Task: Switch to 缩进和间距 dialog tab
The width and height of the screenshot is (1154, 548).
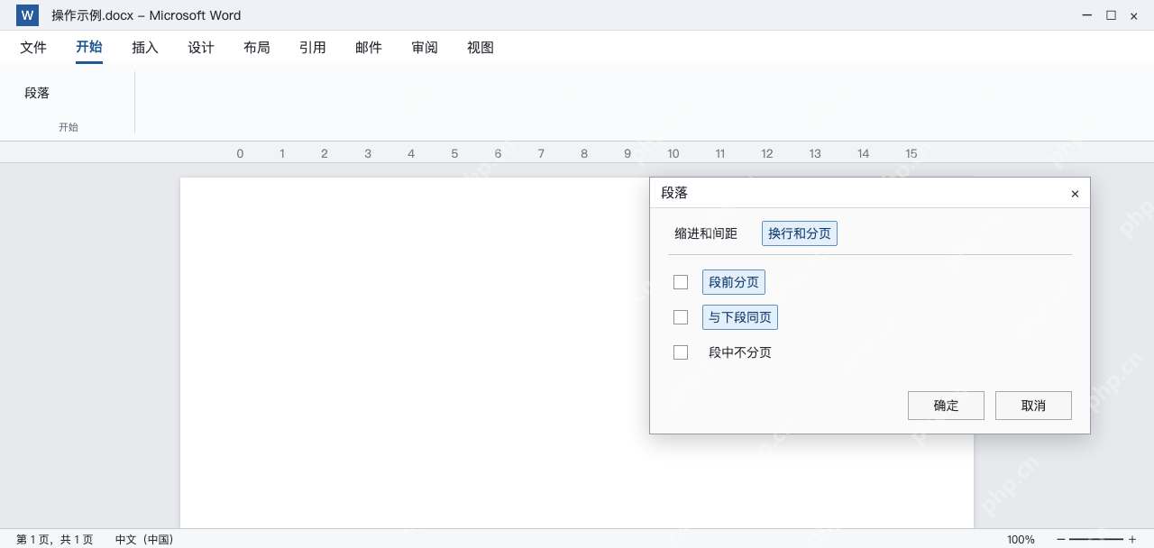Action: (x=706, y=233)
